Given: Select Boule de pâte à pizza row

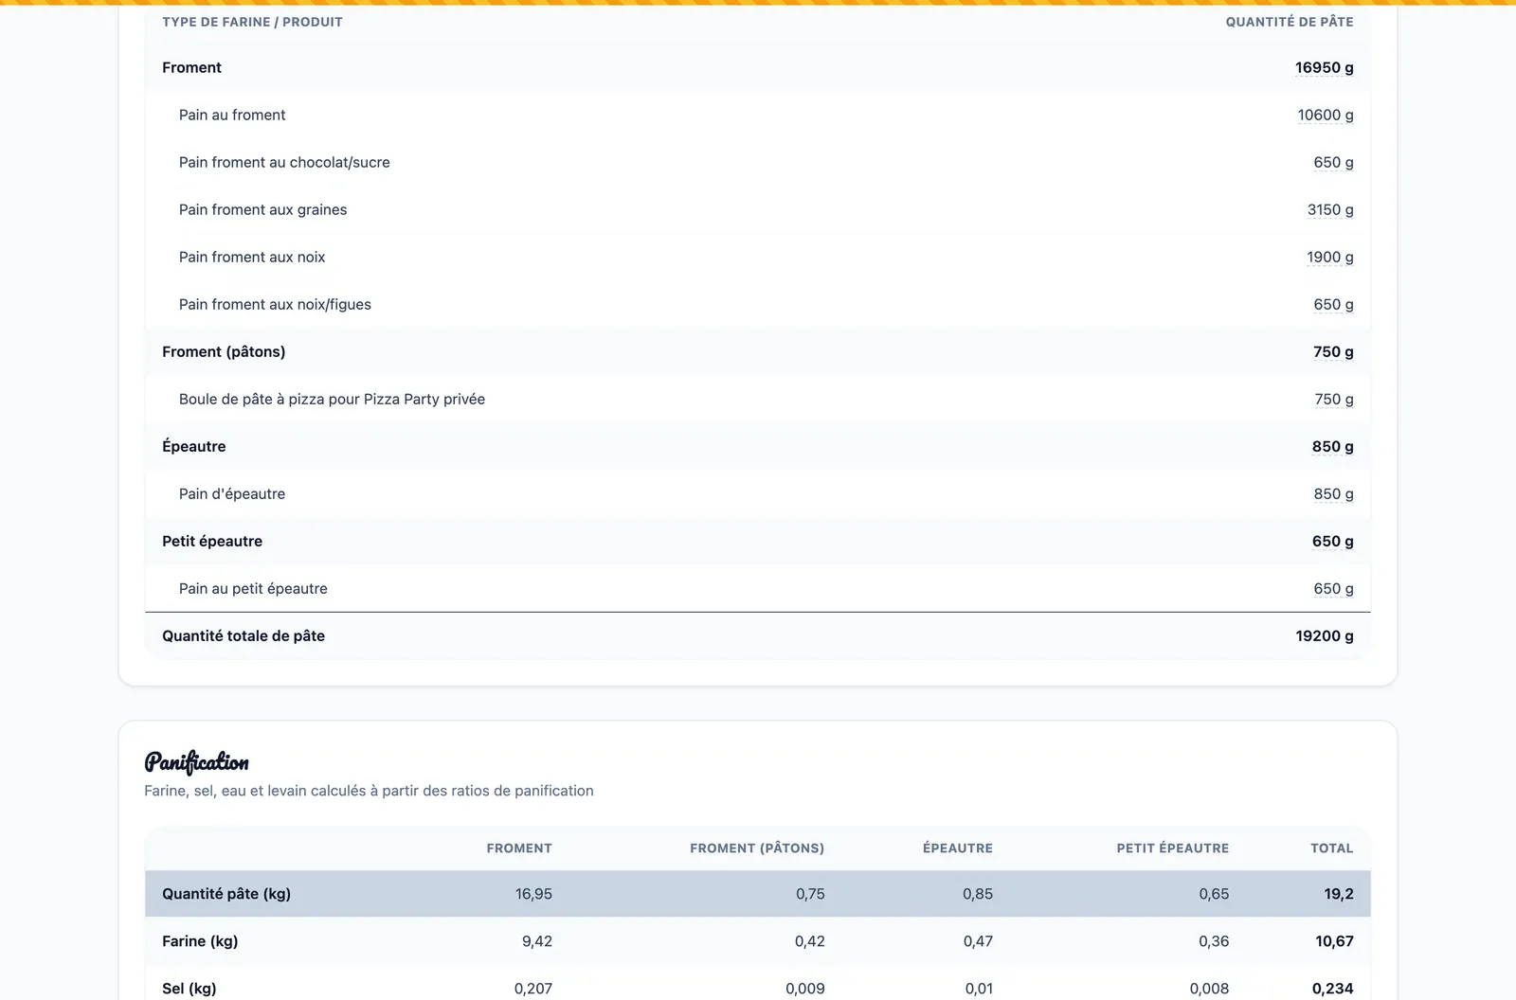Looking at the screenshot, I should pyautogui.click(x=758, y=399).
